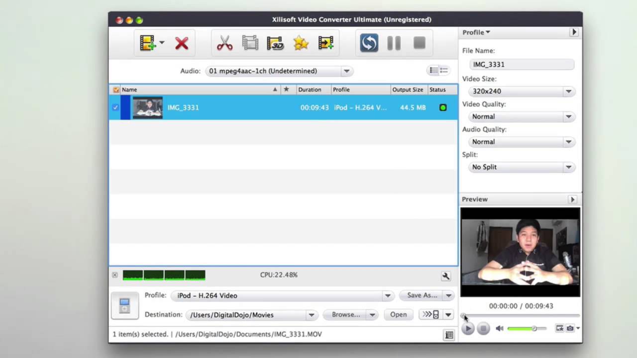Open the Effects star tool
This screenshot has width=637, height=358.
coord(301,43)
